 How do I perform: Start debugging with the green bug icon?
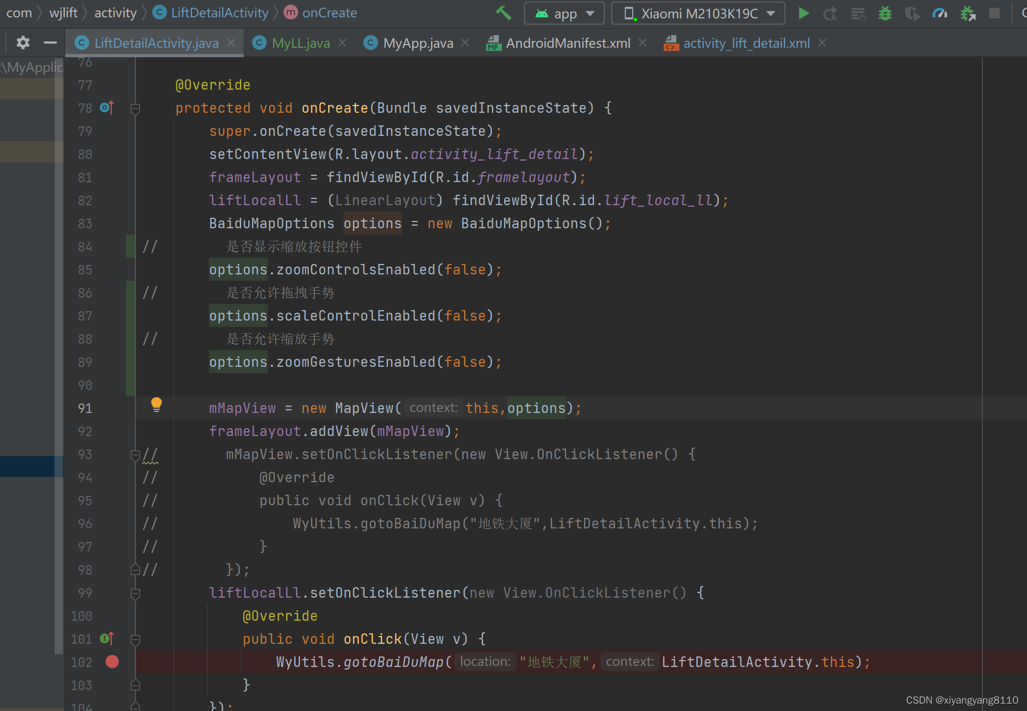[885, 13]
